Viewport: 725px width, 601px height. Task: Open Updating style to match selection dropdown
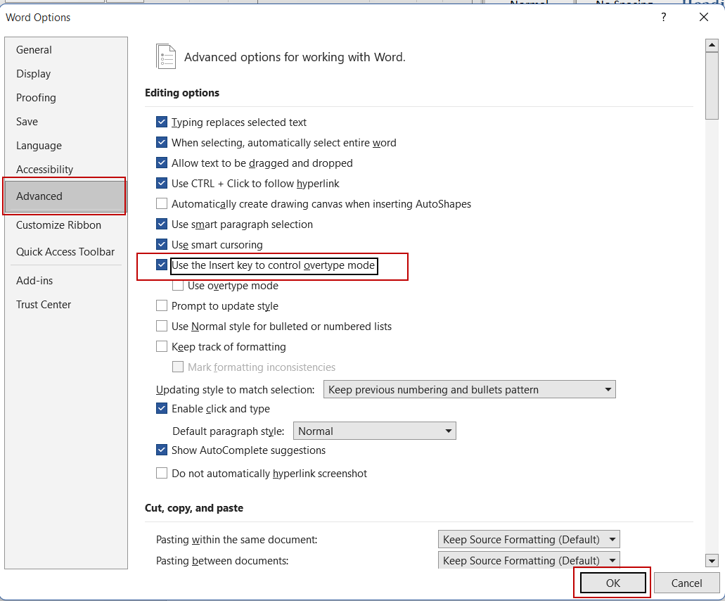pos(469,390)
